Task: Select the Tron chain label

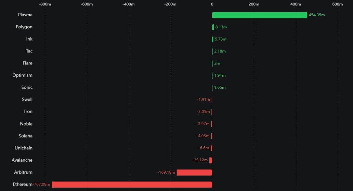Action: click(28, 112)
